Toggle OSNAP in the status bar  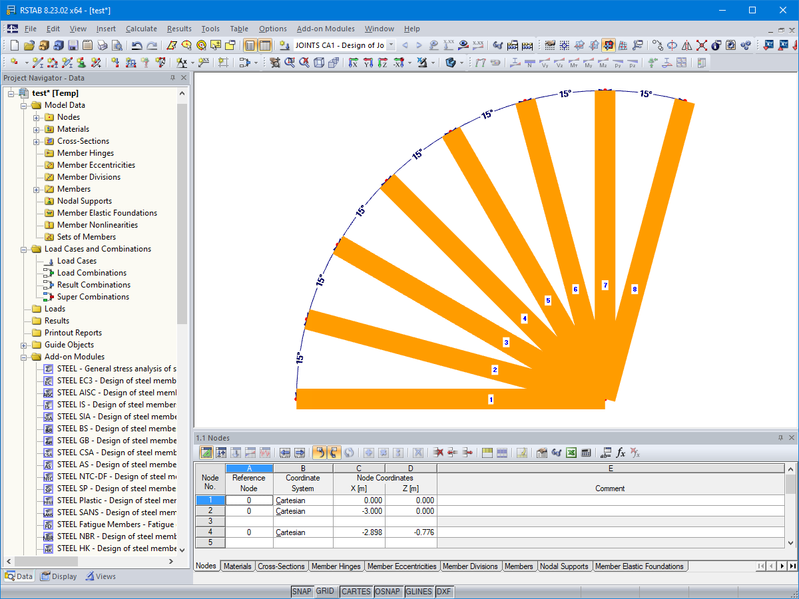tap(388, 591)
